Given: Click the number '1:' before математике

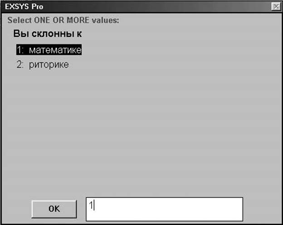Looking at the screenshot, I should coord(20,49).
